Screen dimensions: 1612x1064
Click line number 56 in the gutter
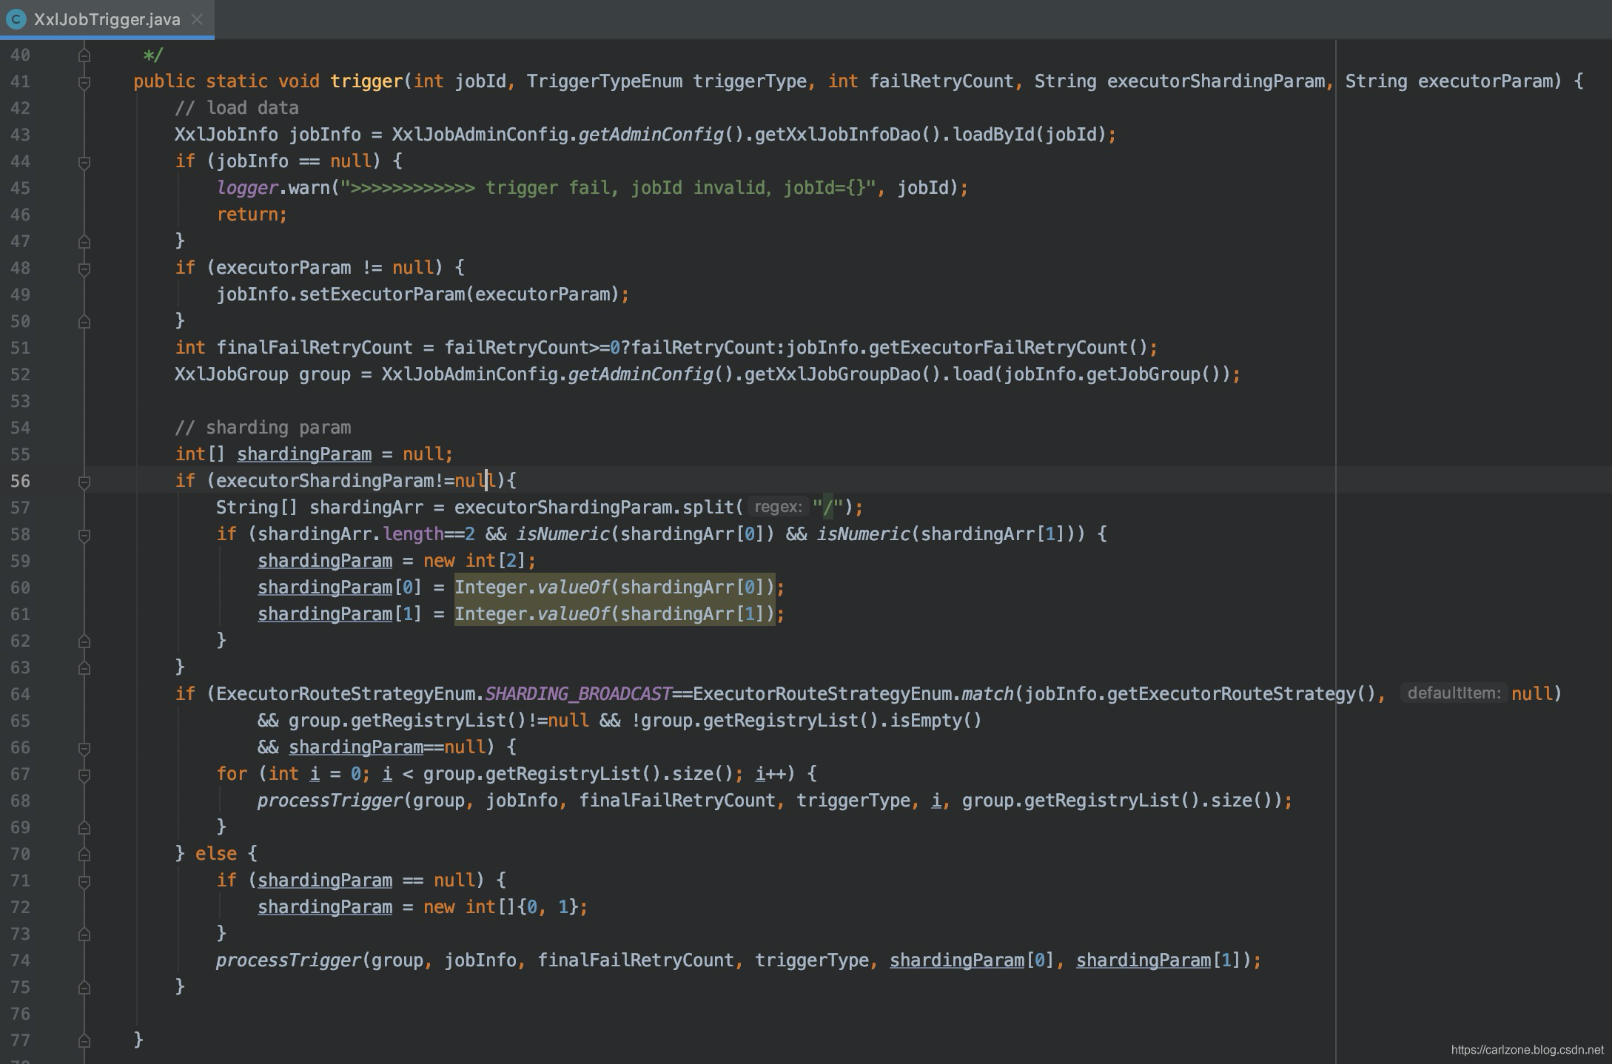[21, 481]
